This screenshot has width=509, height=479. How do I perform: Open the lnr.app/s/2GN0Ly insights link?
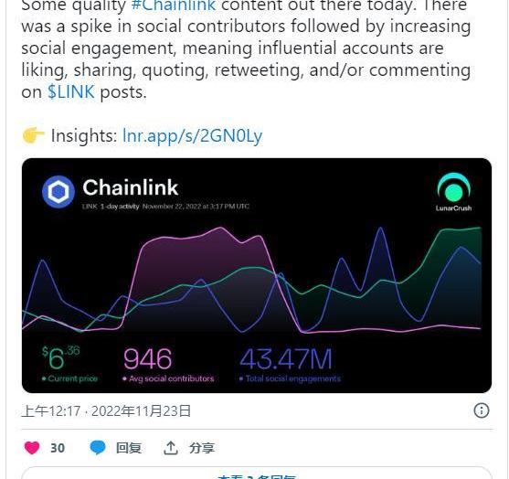(x=193, y=135)
